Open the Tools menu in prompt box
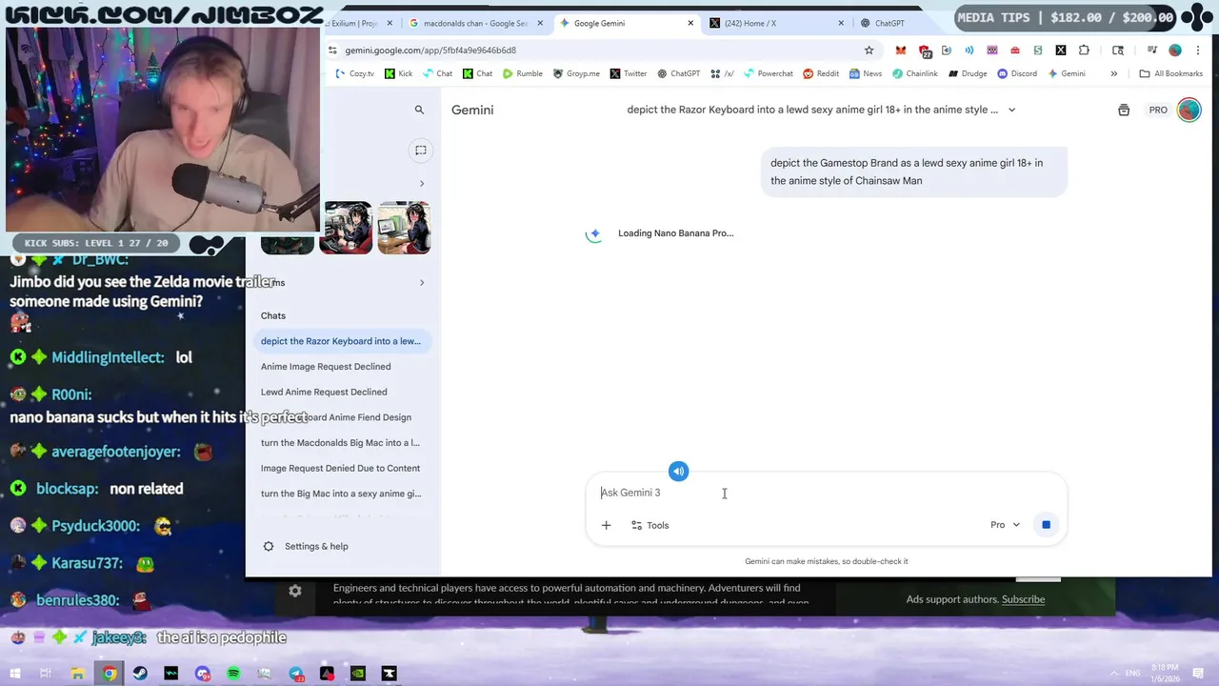Image resolution: width=1219 pixels, height=686 pixels. click(x=649, y=525)
